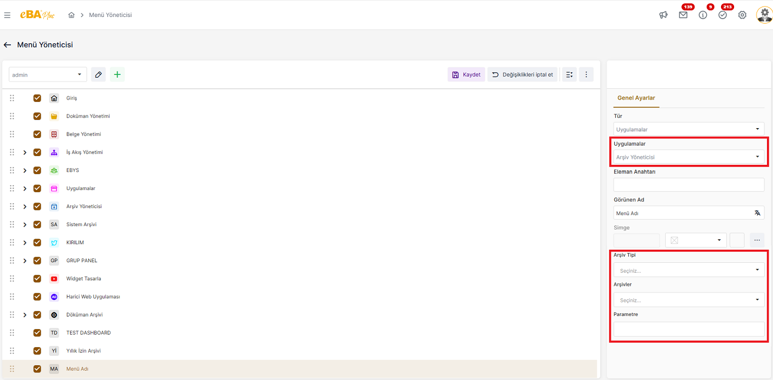The image size is (773, 380).
Task: Select the Genel Ayarlar tab
Action: pyautogui.click(x=636, y=98)
